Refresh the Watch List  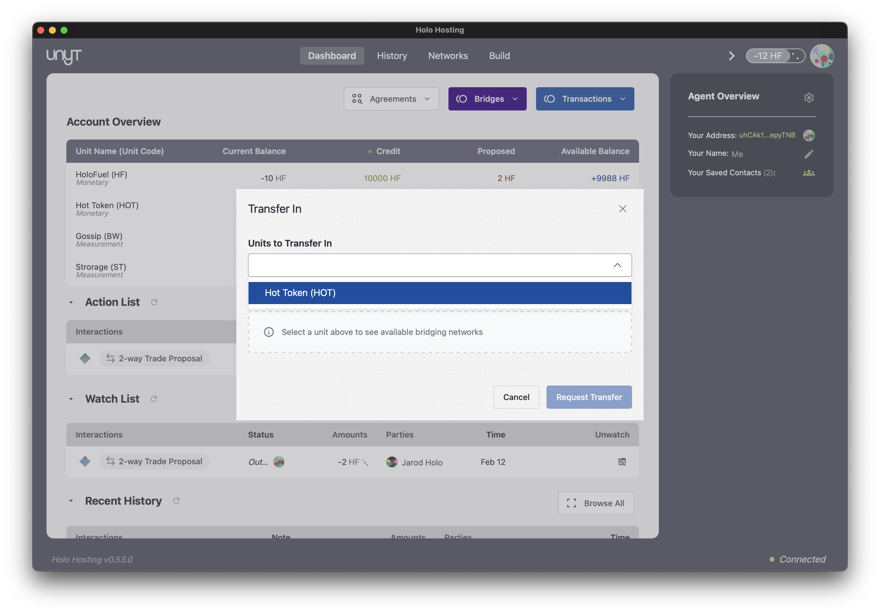pos(154,399)
